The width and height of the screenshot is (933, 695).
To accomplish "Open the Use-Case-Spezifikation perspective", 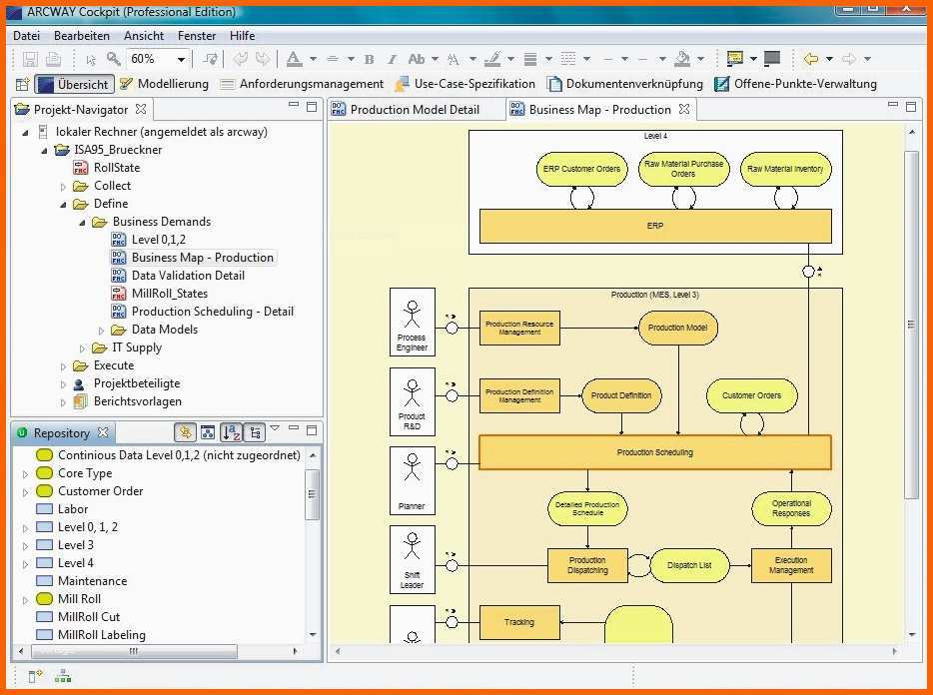I will click(x=465, y=84).
